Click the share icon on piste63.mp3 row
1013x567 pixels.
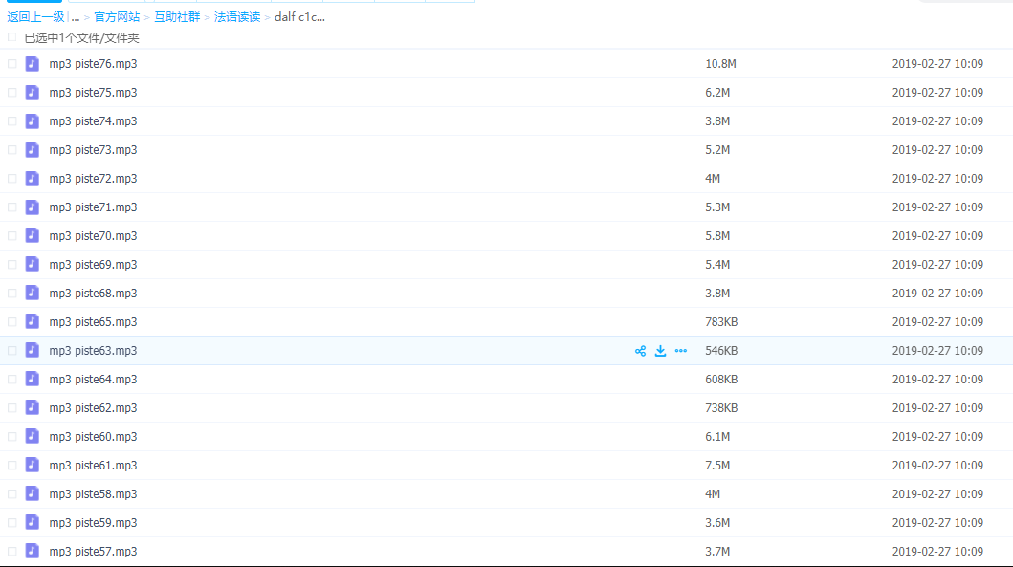[x=640, y=351]
